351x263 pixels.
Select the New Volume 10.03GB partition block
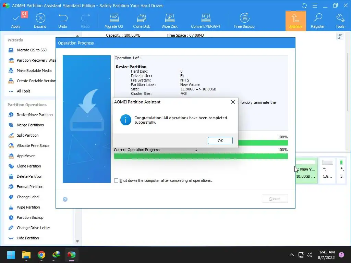(x=306, y=171)
